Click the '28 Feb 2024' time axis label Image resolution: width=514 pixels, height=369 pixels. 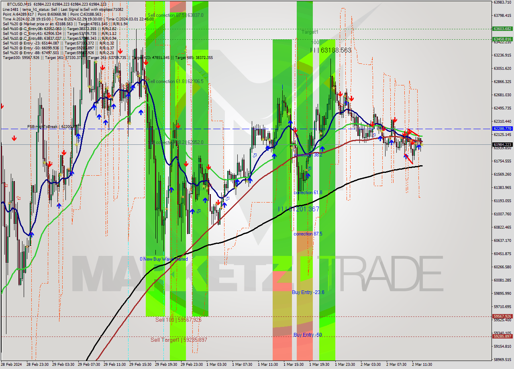point(12,365)
